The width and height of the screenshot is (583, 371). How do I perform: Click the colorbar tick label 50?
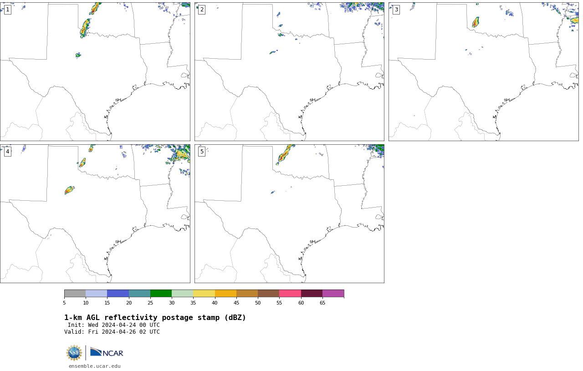click(x=258, y=303)
